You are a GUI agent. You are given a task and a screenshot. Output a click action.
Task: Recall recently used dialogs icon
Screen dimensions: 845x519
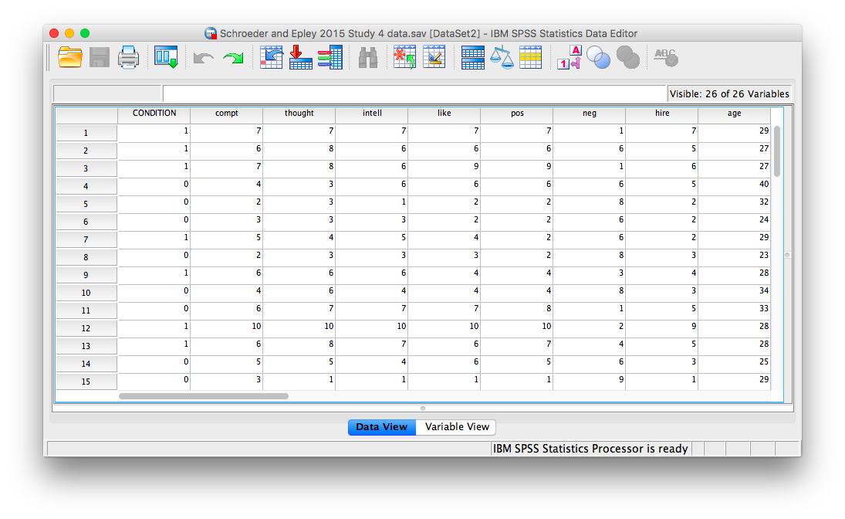click(x=166, y=57)
